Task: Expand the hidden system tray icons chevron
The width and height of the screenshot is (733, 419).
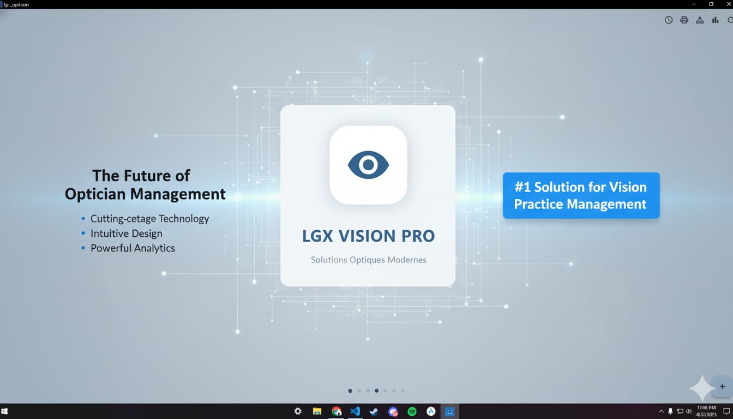Action: (x=661, y=411)
